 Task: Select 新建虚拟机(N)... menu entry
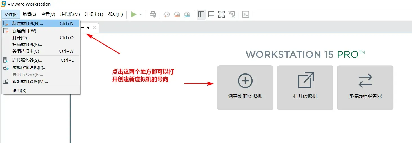coord(41,24)
